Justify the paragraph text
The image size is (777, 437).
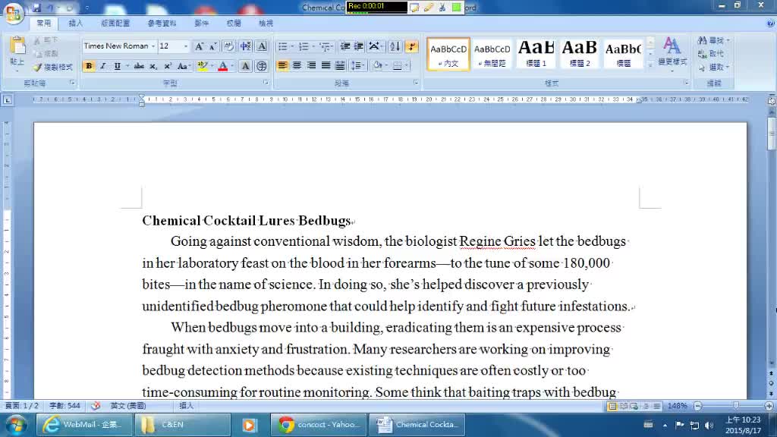point(326,65)
